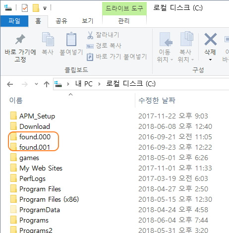Open the 파일 menu tab

click(14, 21)
